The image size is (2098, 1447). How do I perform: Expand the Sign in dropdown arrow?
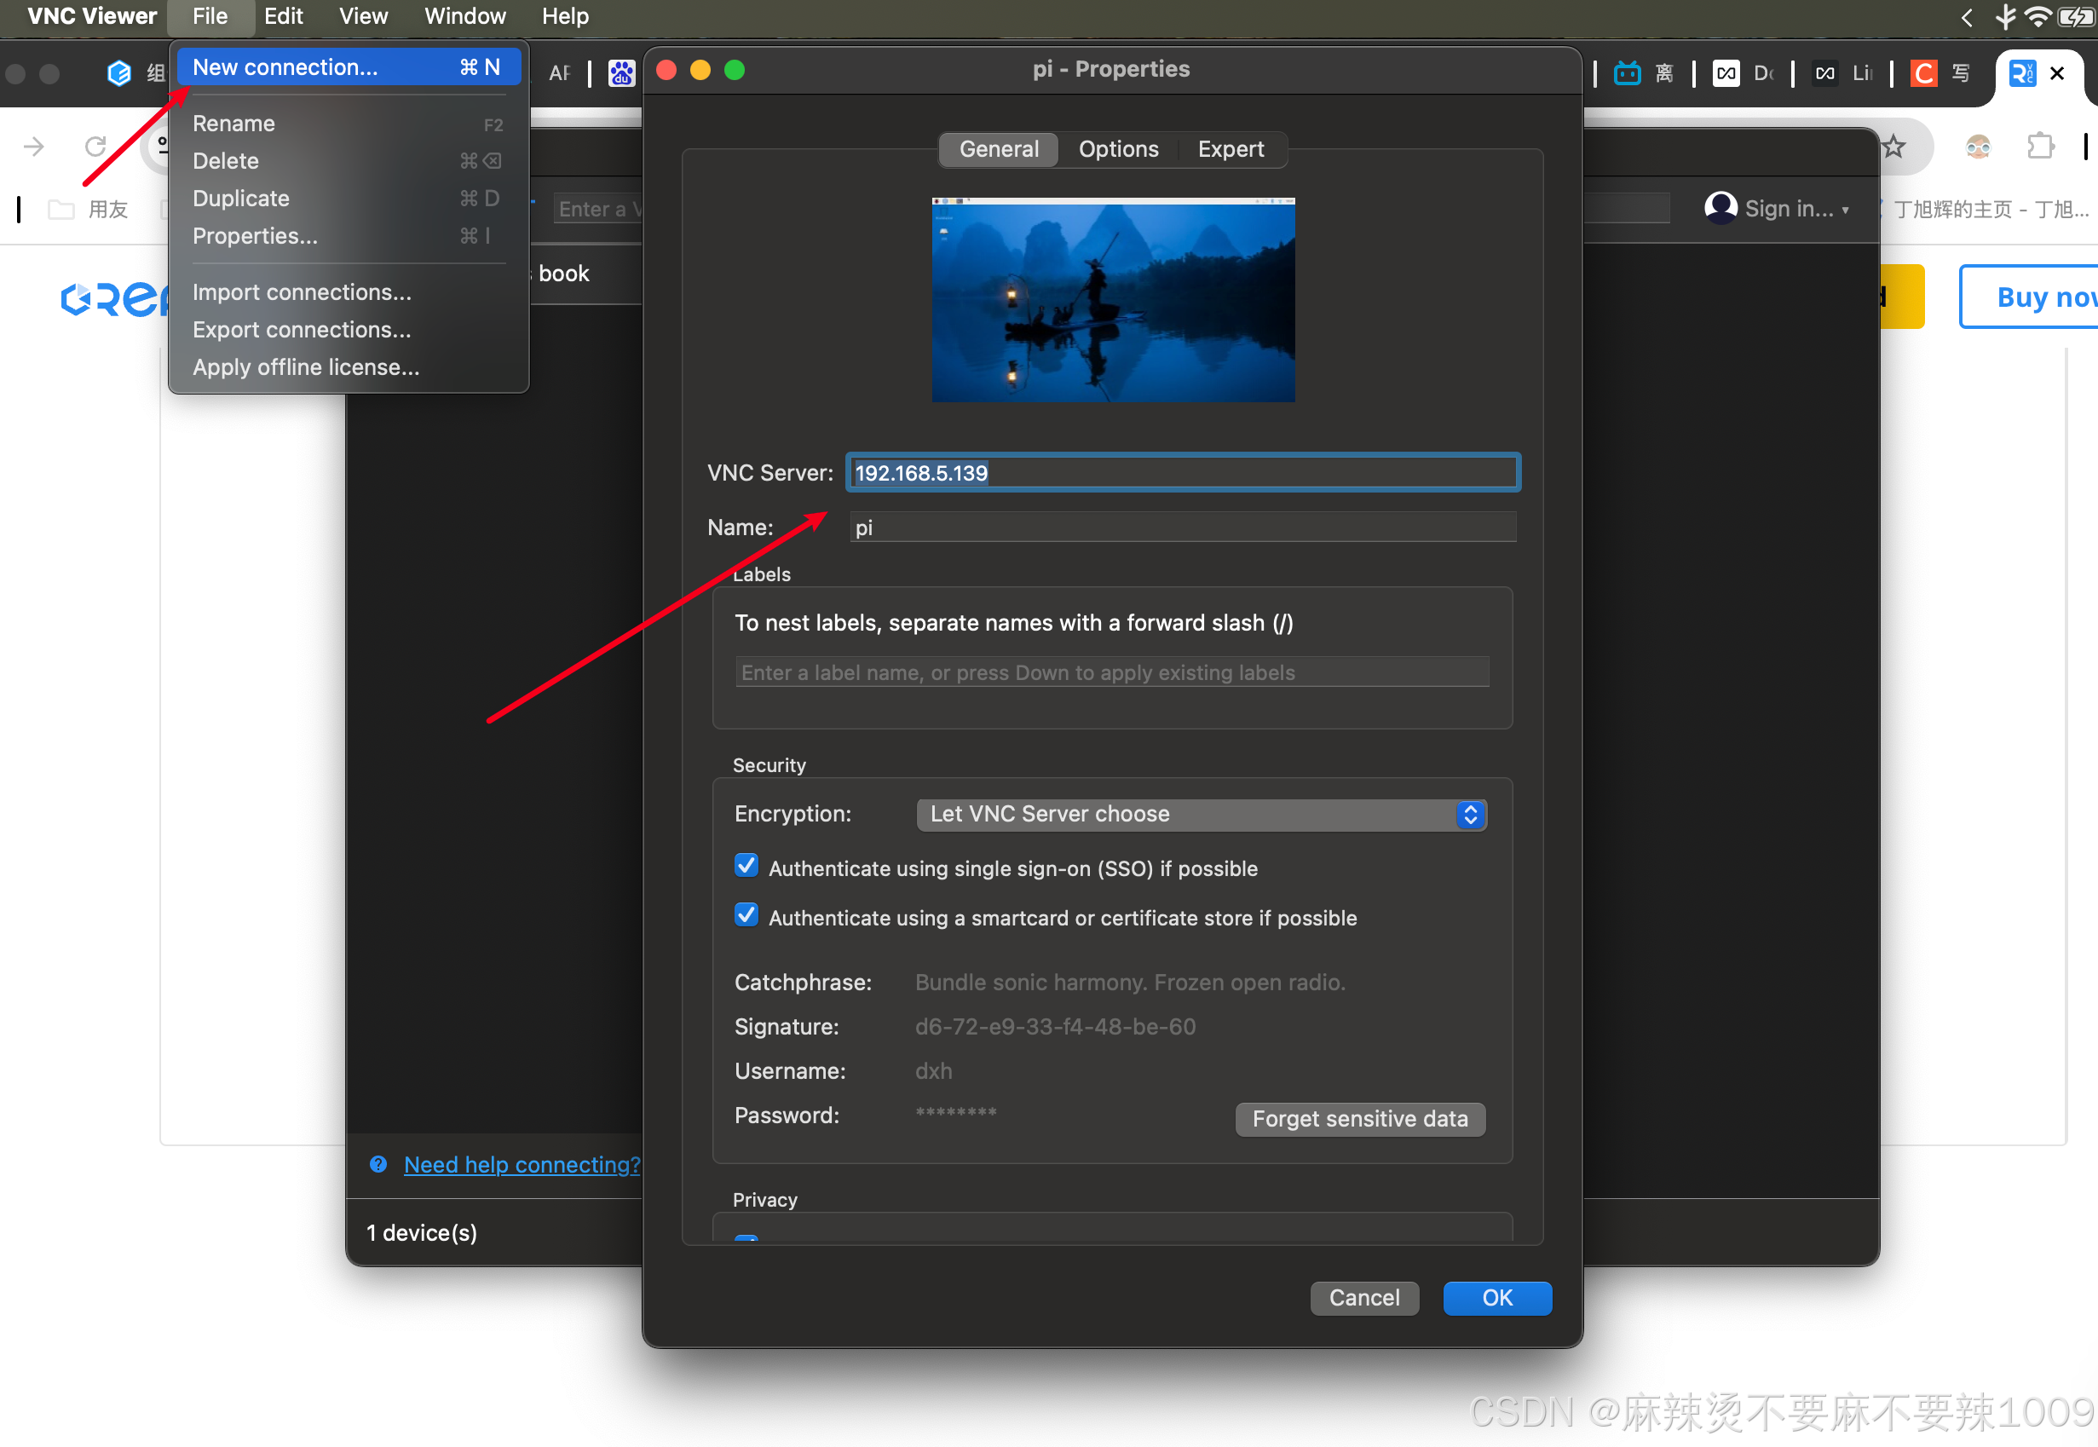(1845, 210)
